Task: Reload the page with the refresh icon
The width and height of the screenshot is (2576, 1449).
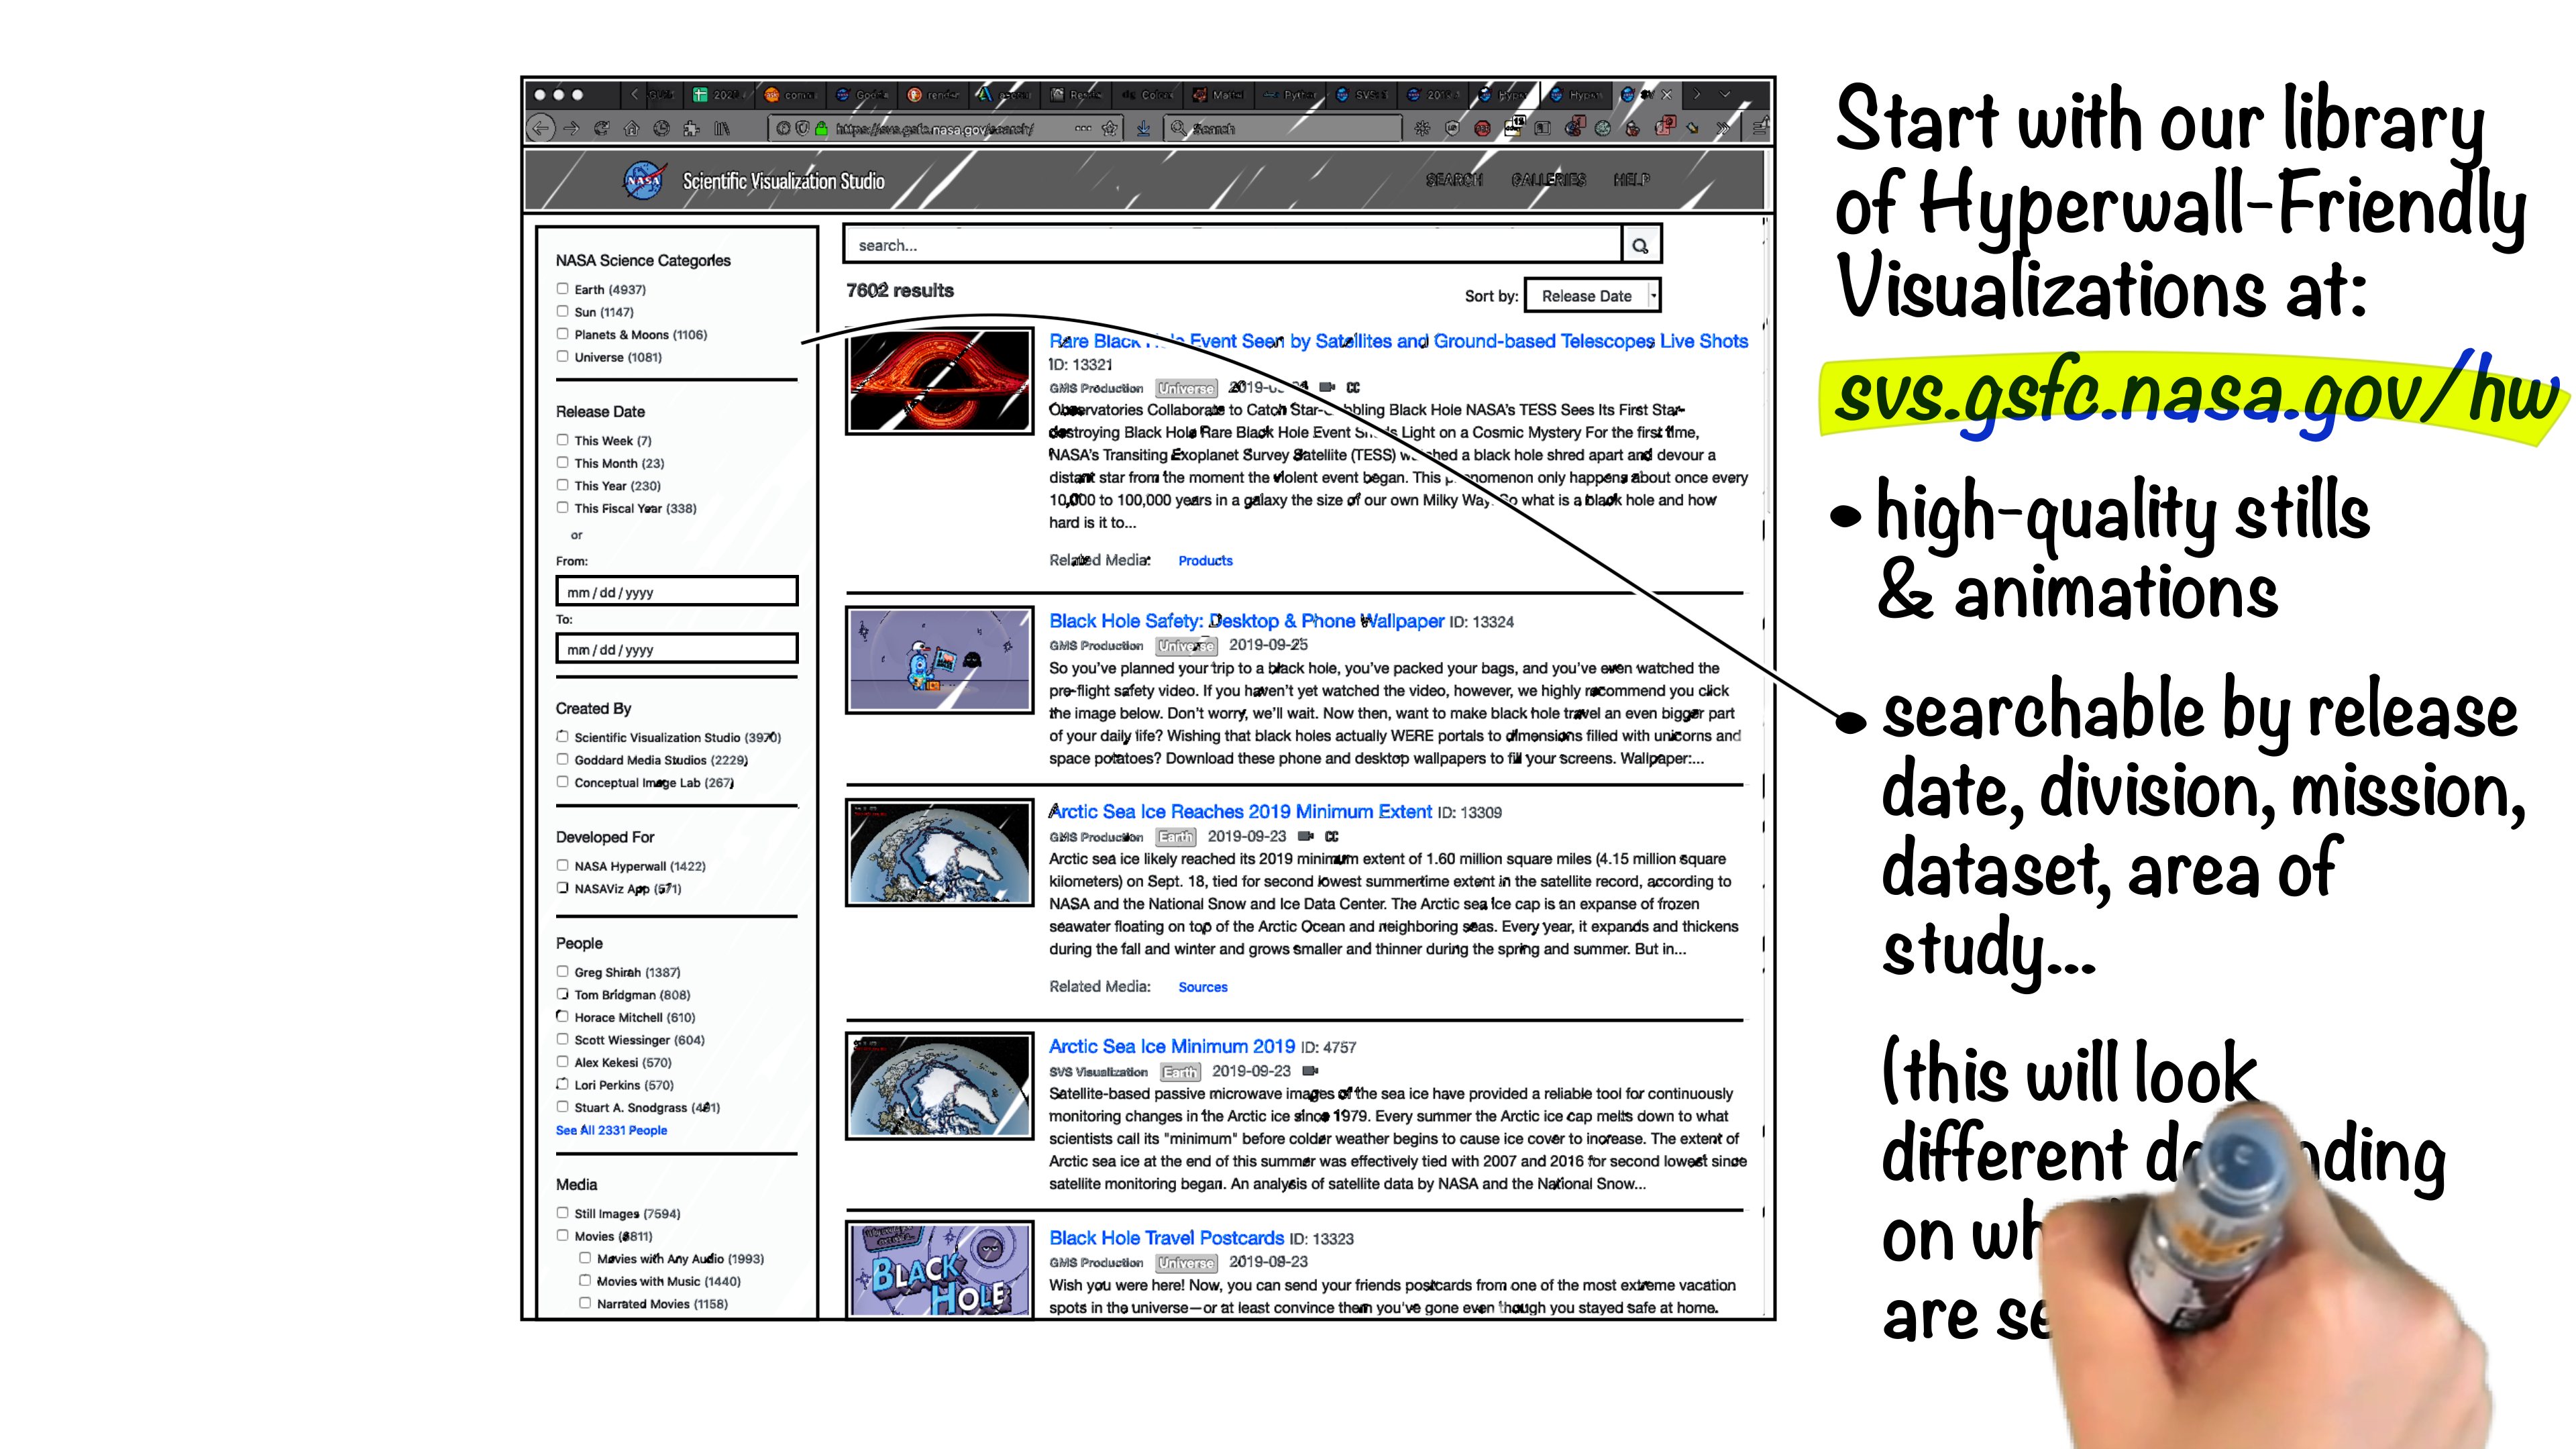Action: coord(601,128)
